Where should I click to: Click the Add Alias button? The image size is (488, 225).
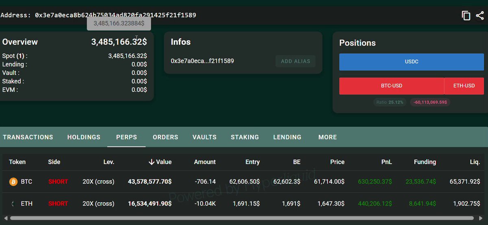coord(296,61)
